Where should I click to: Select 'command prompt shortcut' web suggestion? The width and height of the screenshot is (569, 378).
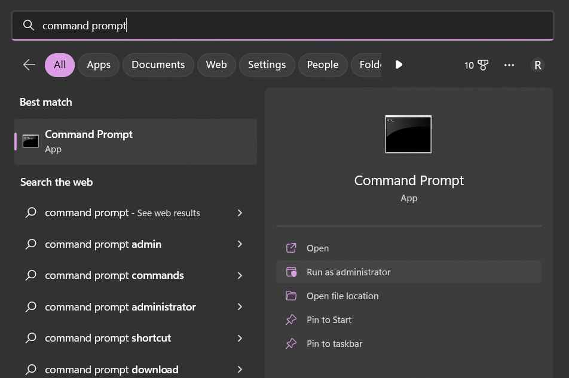(x=135, y=338)
